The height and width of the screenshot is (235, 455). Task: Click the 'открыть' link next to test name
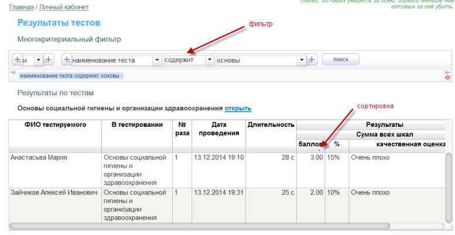pos(238,108)
